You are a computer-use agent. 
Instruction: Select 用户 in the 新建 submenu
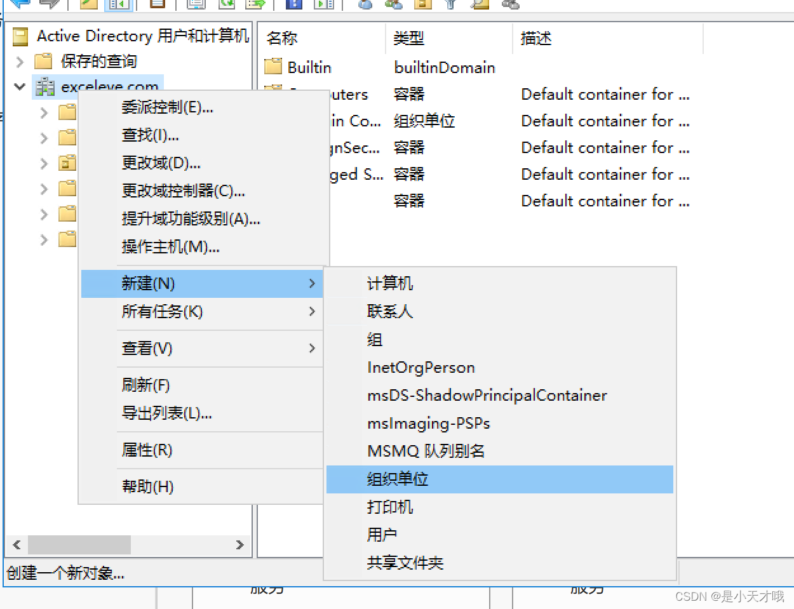pos(381,534)
